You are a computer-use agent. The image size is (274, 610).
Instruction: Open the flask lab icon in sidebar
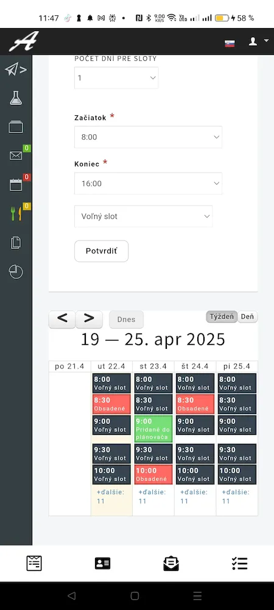[16, 98]
